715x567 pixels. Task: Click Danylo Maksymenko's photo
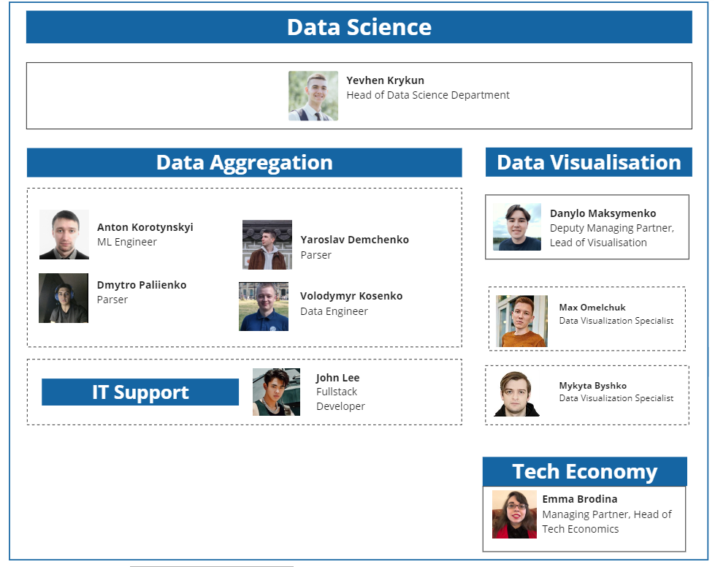pyautogui.click(x=517, y=227)
